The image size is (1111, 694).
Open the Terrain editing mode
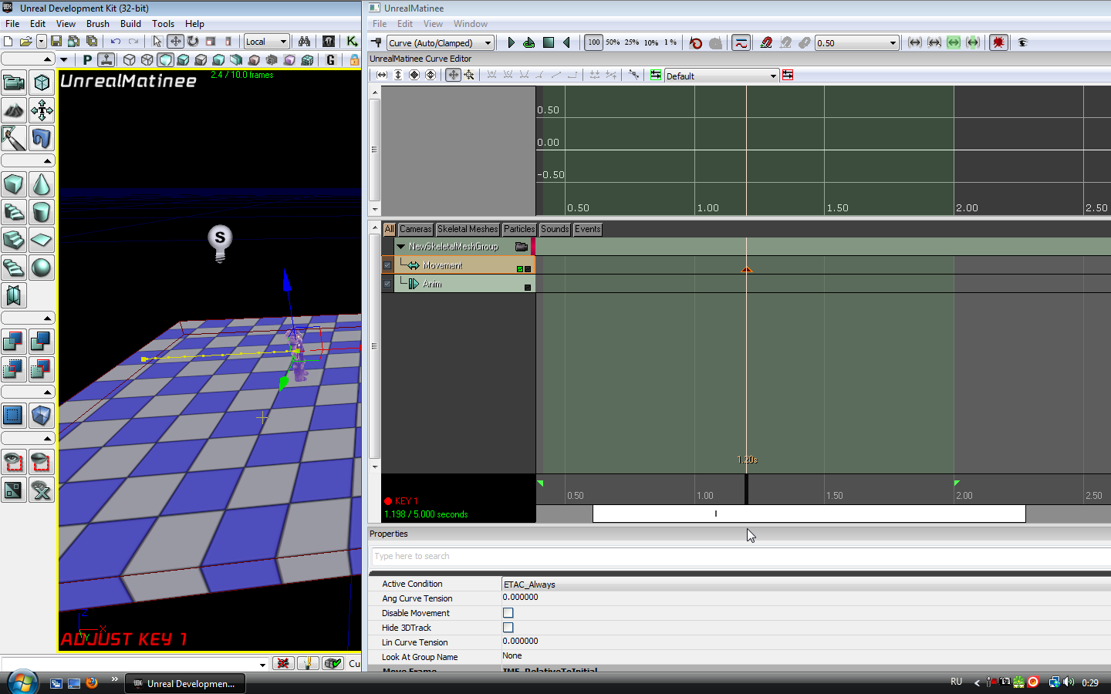14,111
